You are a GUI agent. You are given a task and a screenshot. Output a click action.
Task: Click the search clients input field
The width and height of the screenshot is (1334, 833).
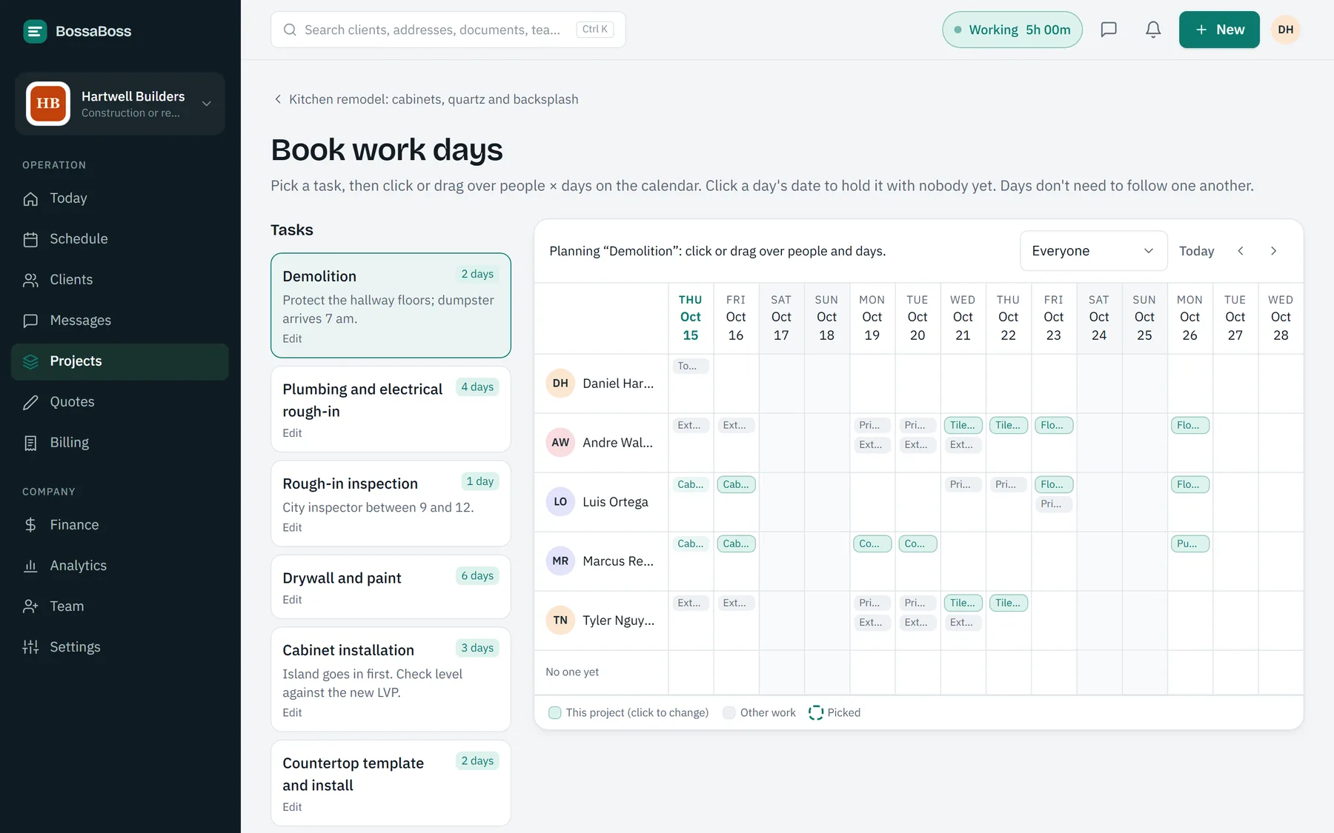[448, 30]
